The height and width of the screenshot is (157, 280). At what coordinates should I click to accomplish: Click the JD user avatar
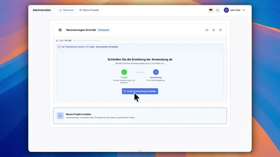pyautogui.click(x=226, y=10)
